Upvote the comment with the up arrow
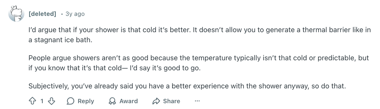The image size is (380, 109). (x=32, y=101)
